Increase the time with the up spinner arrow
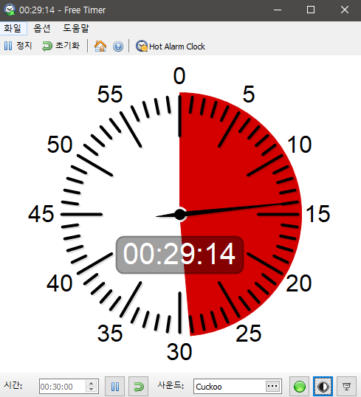The height and width of the screenshot is (397, 361). click(x=92, y=383)
